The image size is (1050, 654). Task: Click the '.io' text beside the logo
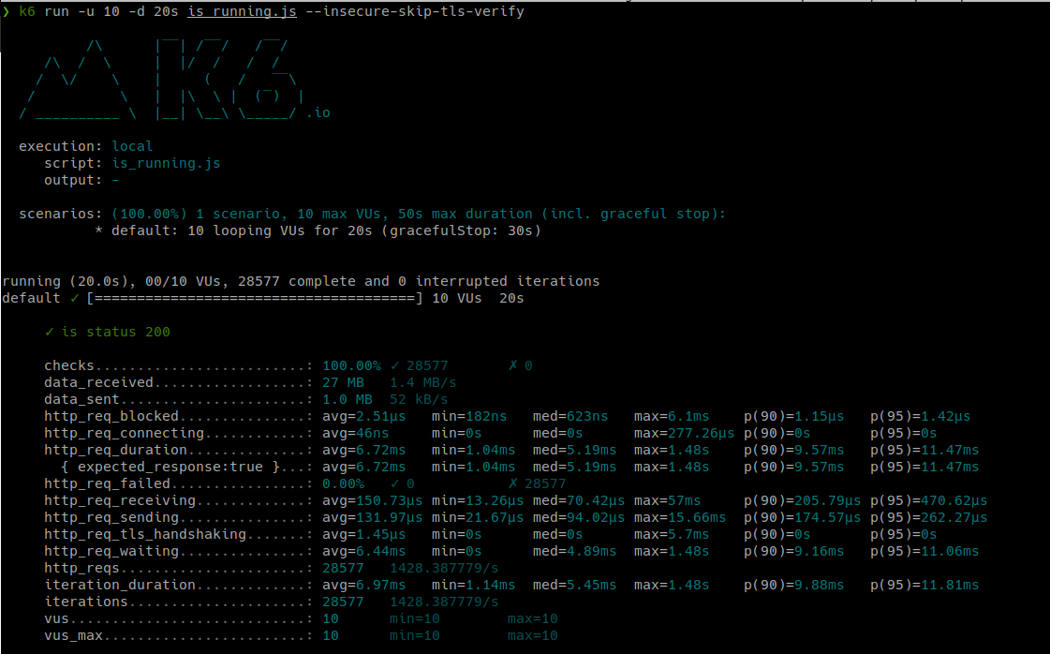(318, 112)
